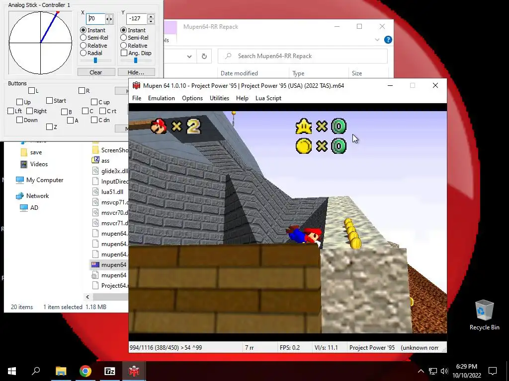
Task: Check the D-pad Down checkbox
Action: pyautogui.click(x=19, y=120)
